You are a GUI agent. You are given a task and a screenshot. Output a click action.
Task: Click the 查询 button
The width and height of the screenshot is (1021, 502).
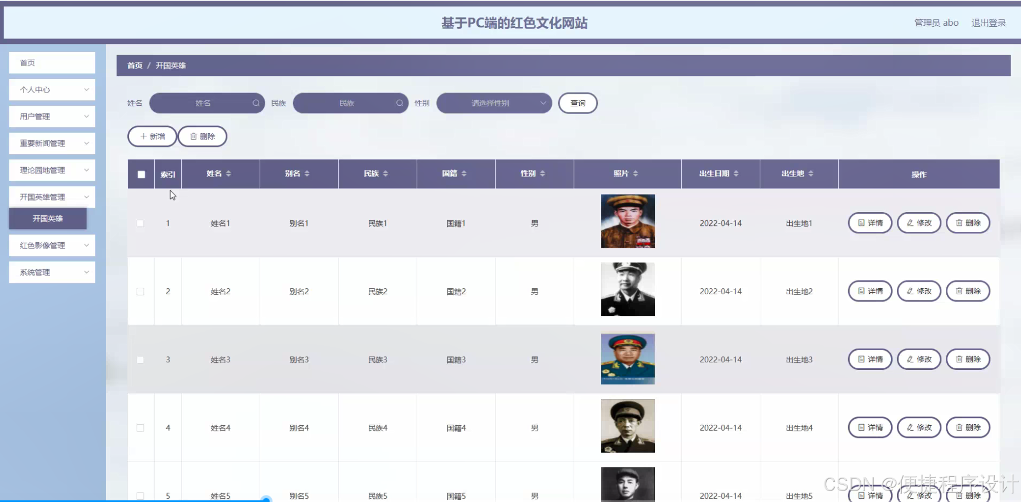tap(578, 103)
